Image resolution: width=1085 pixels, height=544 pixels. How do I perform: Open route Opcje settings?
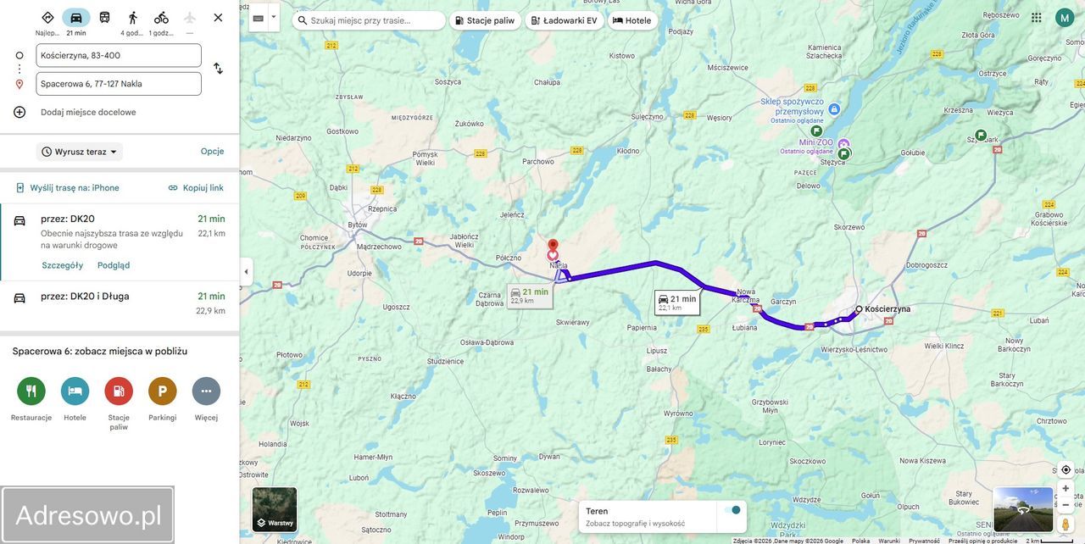tap(212, 152)
